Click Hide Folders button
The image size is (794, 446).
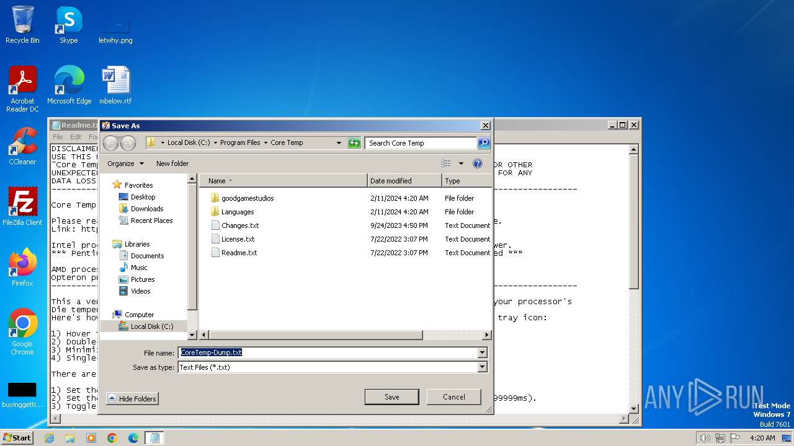tap(132, 398)
